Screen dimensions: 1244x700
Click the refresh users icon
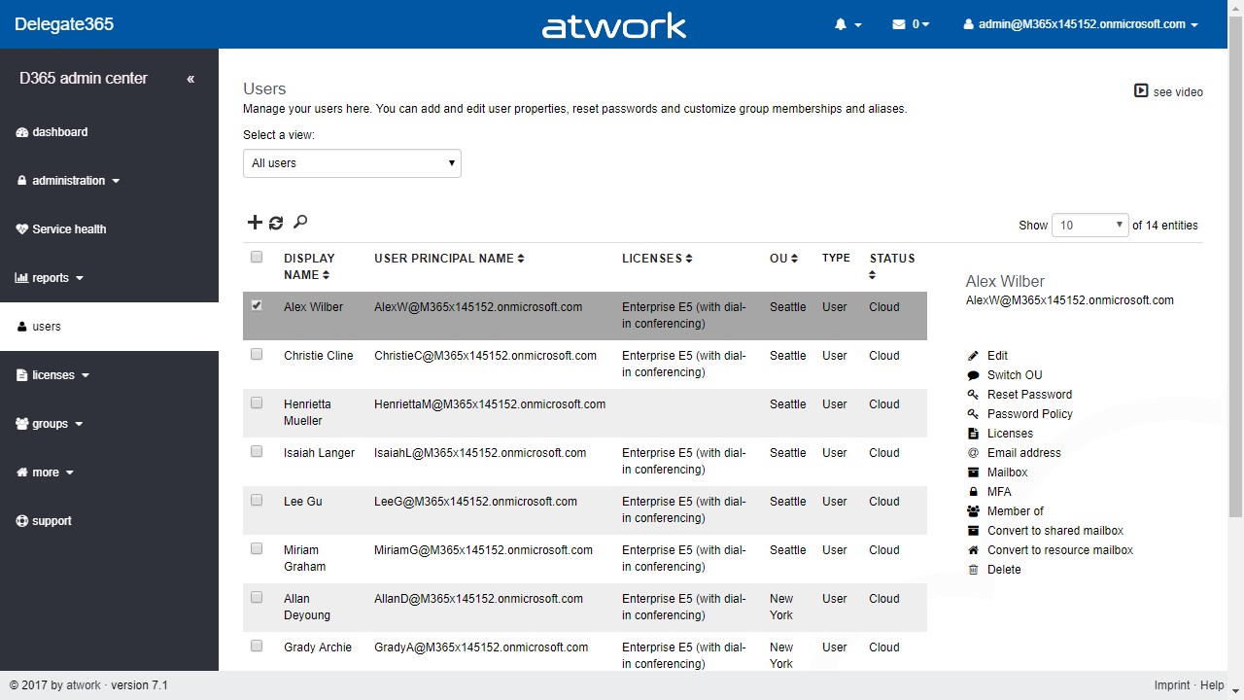pyautogui.click(x=276, y=223)
